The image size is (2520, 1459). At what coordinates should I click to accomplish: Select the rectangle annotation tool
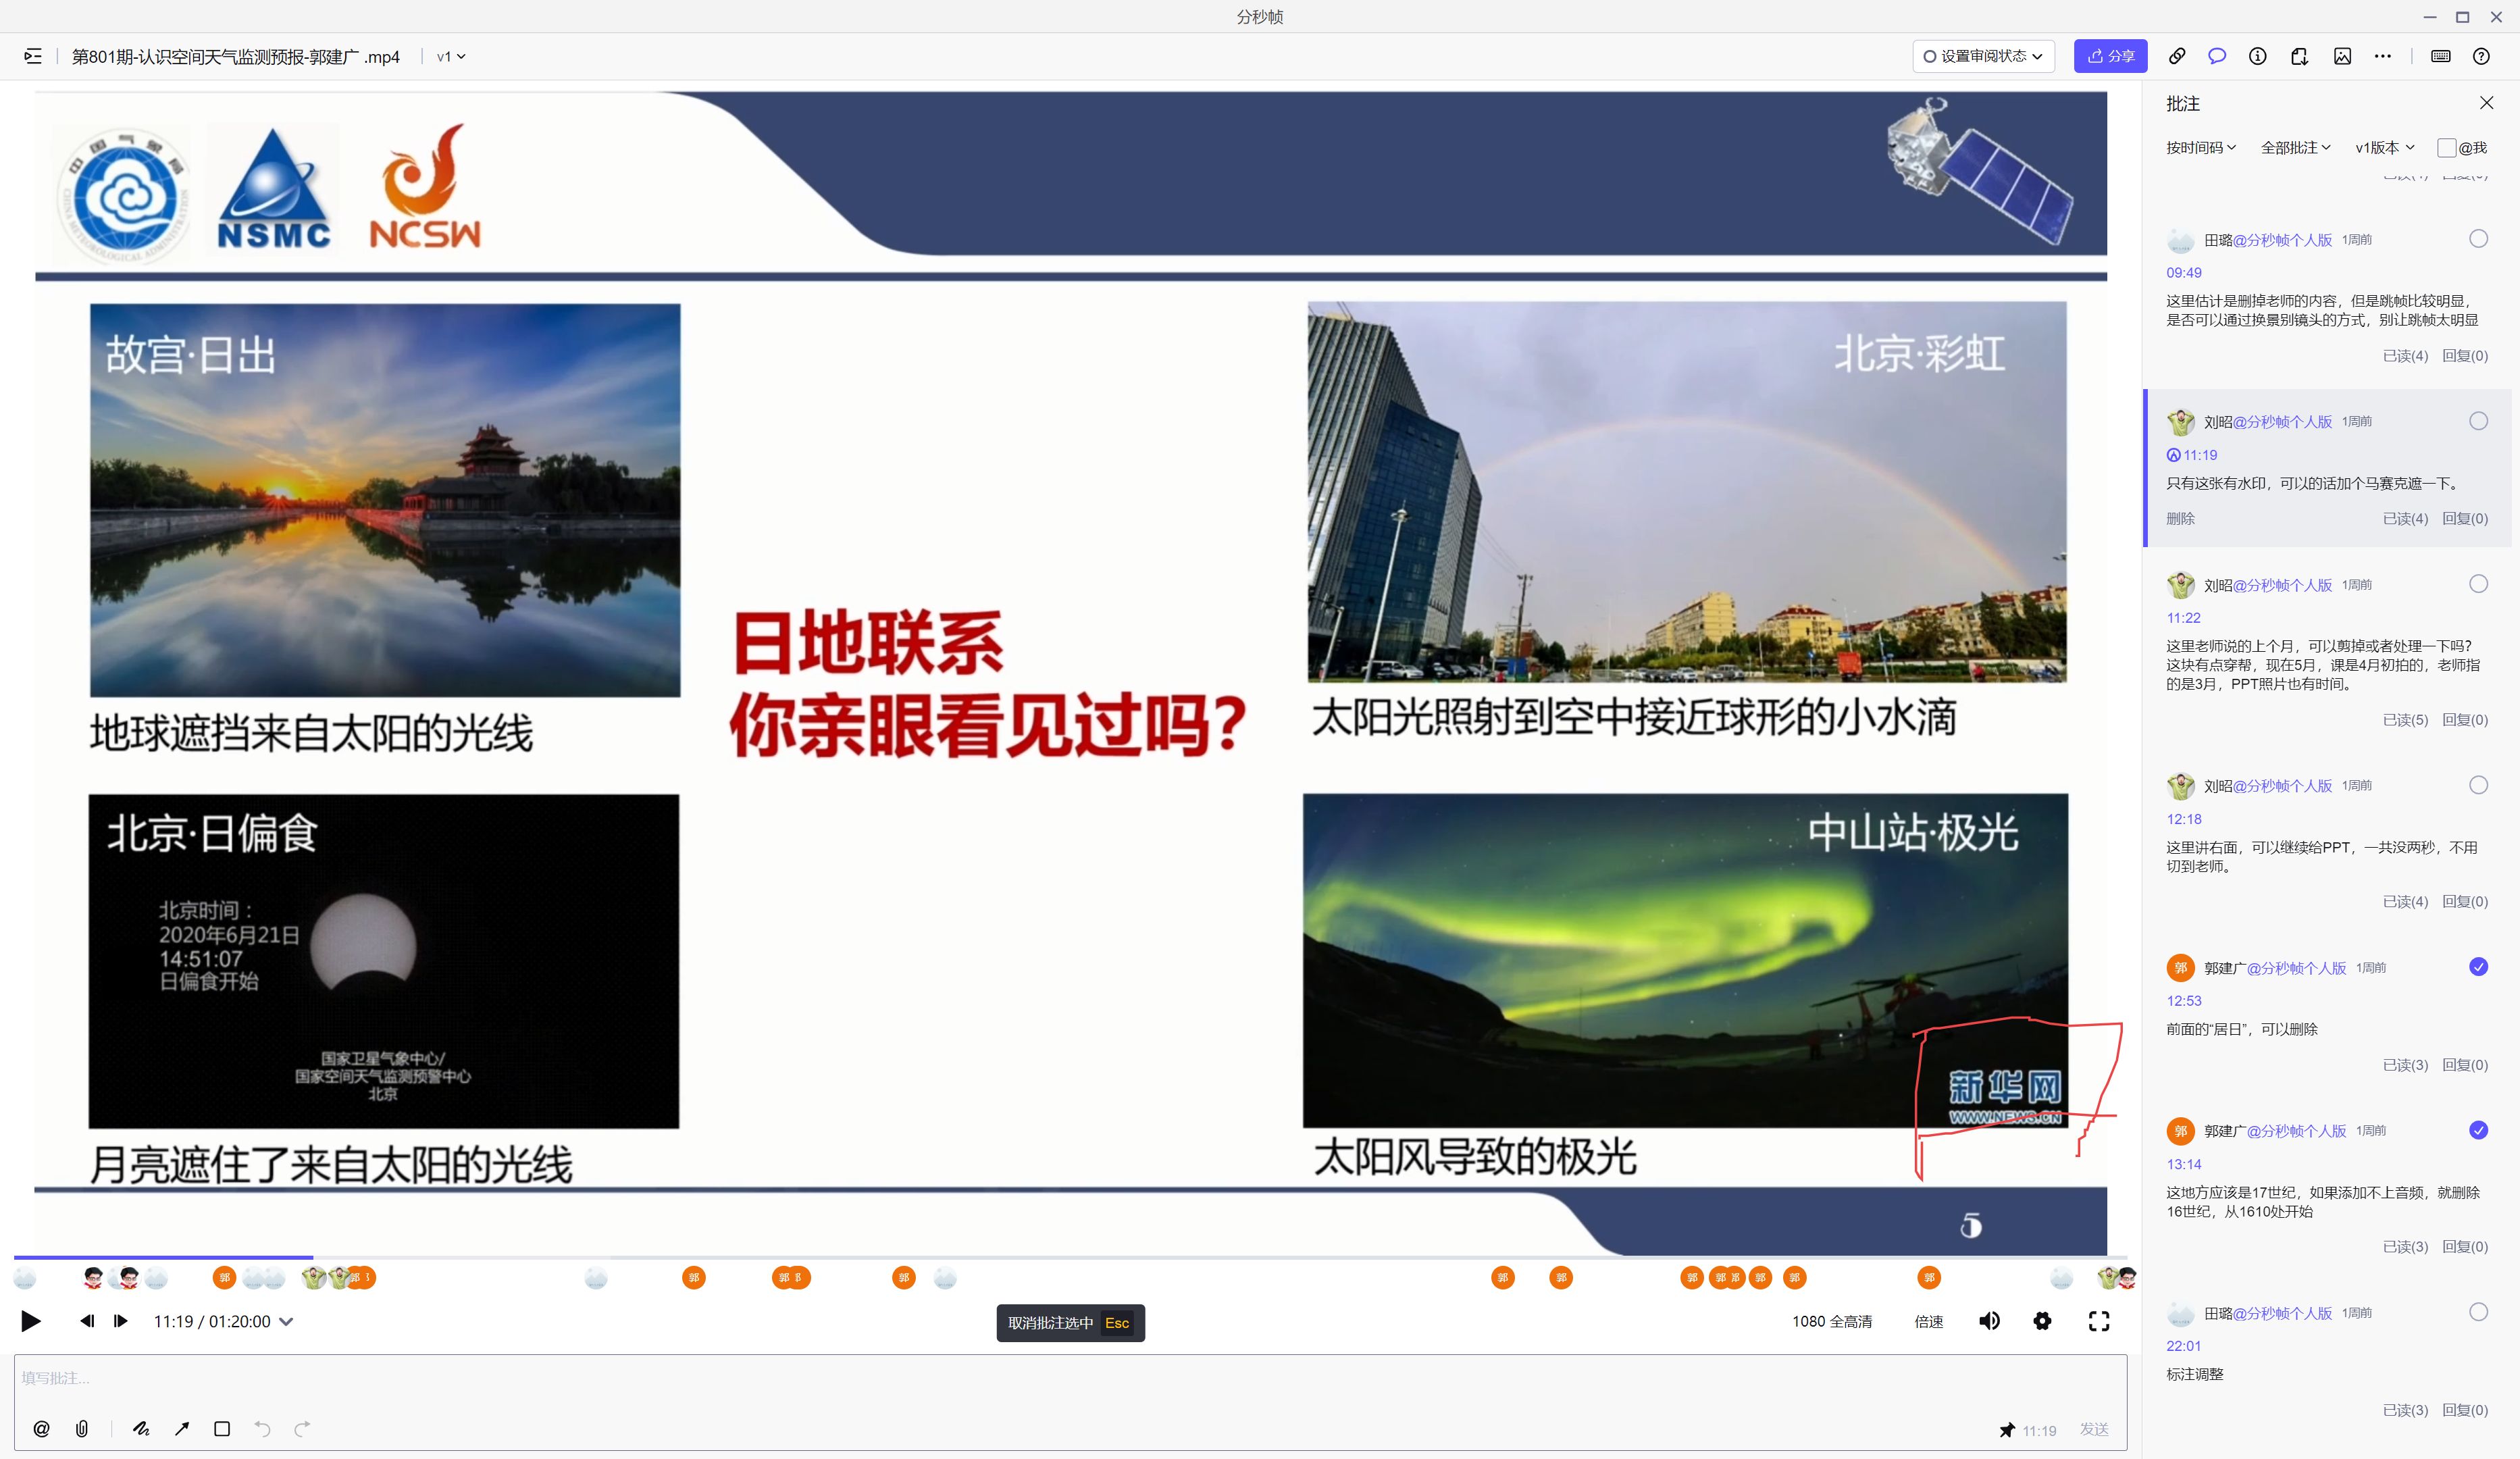(x=222, y=1429)
